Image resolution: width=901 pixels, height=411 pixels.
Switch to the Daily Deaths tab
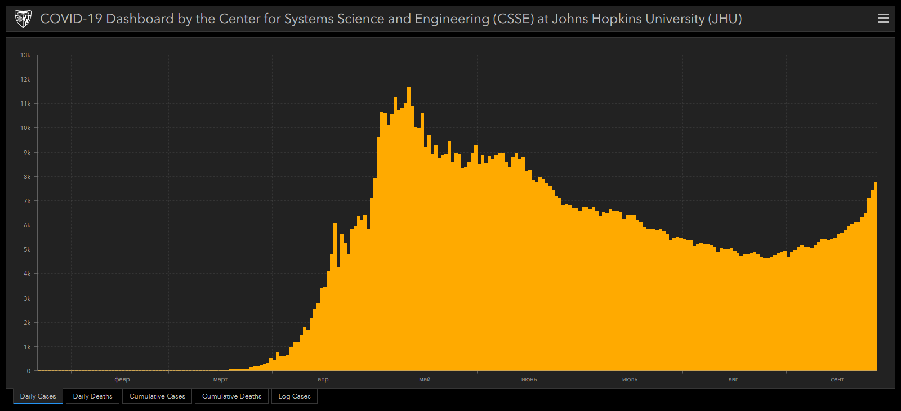click(x=93, y=396)
